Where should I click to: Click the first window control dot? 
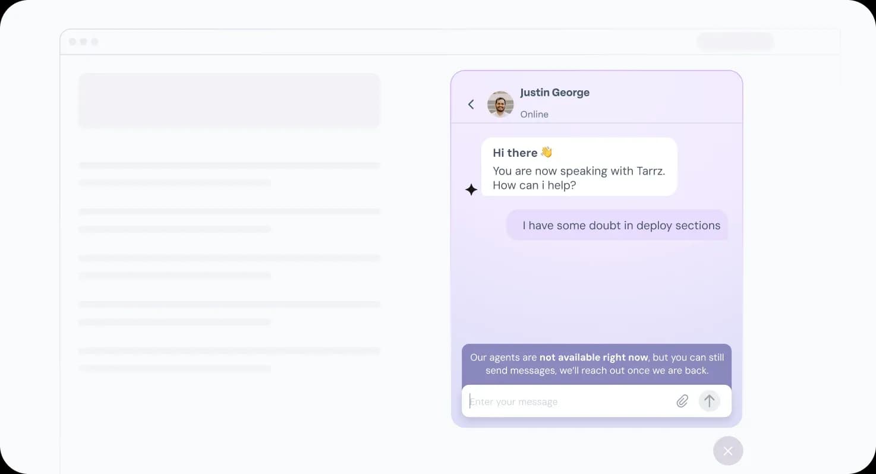point(73,42)
